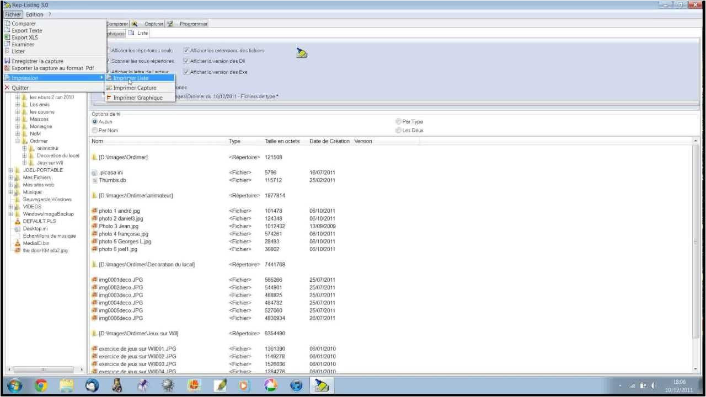
Task: Open Picasa from the taskbar
Action: [271, 387]
